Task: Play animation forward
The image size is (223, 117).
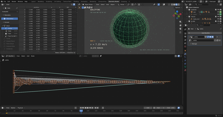Action: coord(88,108)
